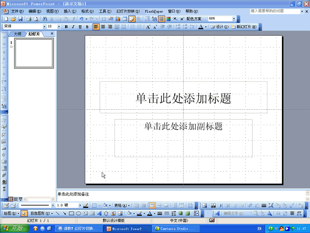Open Print Preview with the magnifier page icon

click(36, 19)
